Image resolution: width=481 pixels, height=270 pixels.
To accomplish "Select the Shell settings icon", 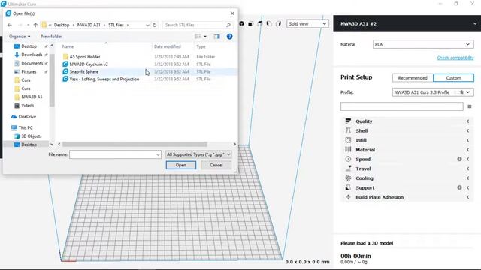I will click(348, 130).
